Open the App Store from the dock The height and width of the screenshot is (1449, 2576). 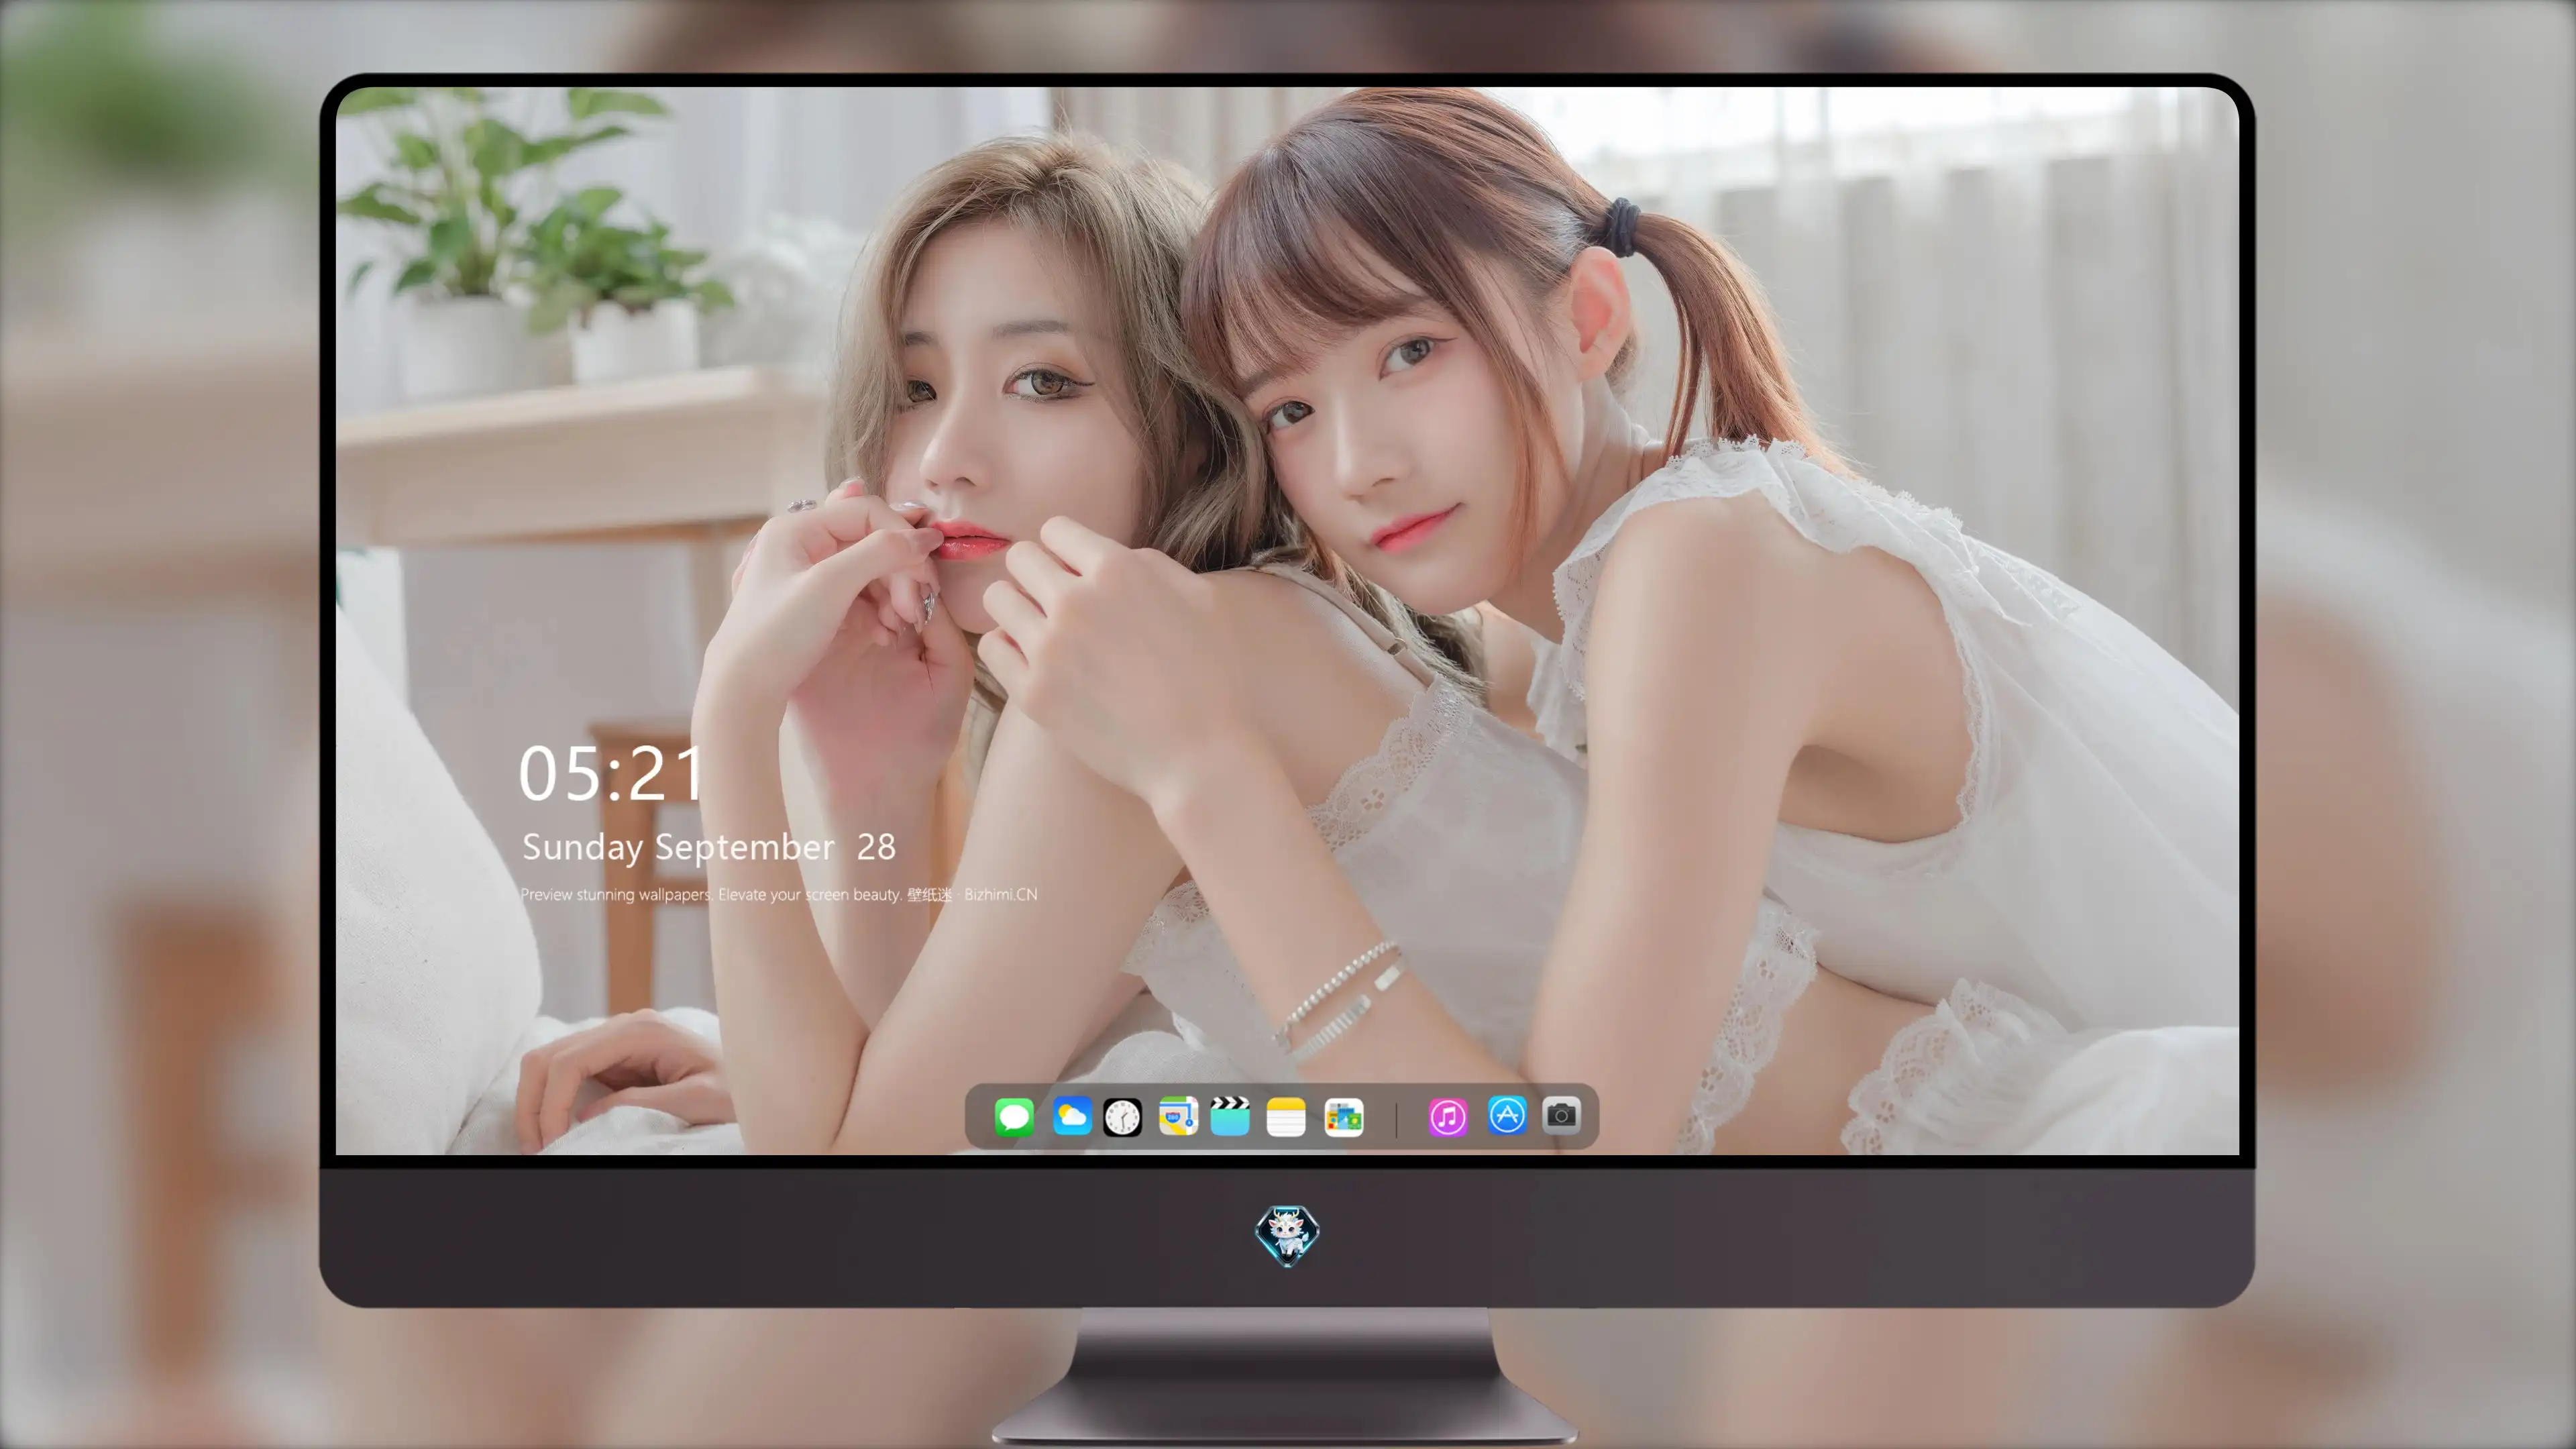pyautogui.click(x=1507, y=1115)
